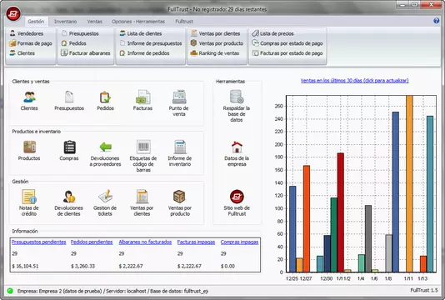This screenshot has height=300, width=445.
Task: Open Etiquetas de código de barras icon
Action: pos(143,147)
